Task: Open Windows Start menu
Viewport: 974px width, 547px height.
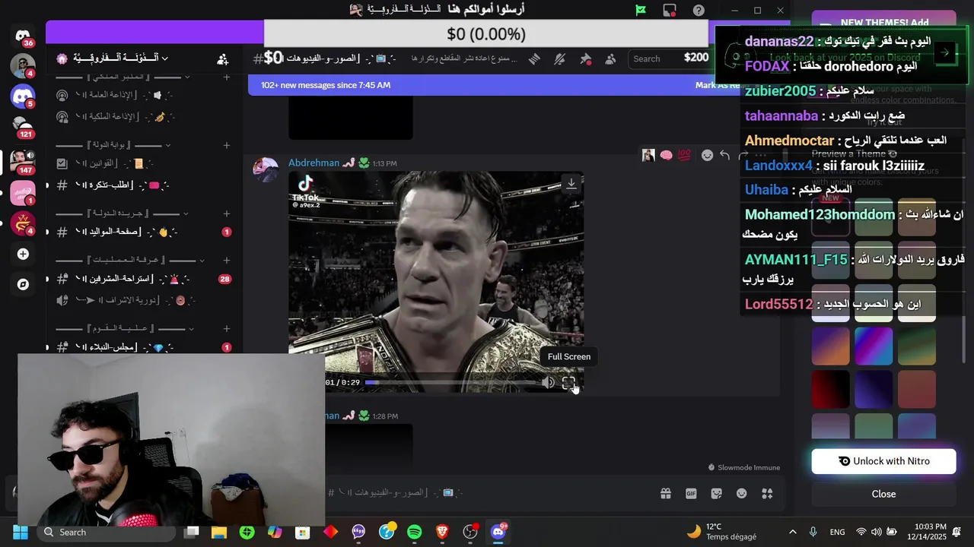Action: pos(21,532)
